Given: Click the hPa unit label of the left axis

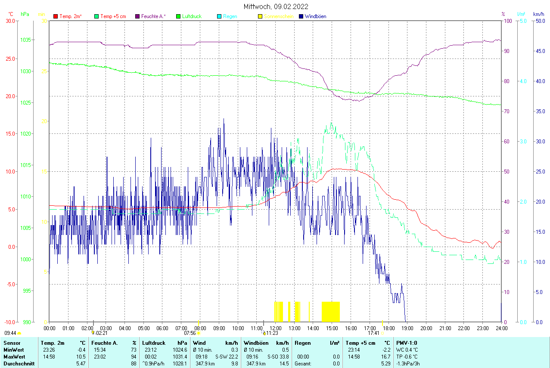Looking at the screenshot, I should point(25,14).
